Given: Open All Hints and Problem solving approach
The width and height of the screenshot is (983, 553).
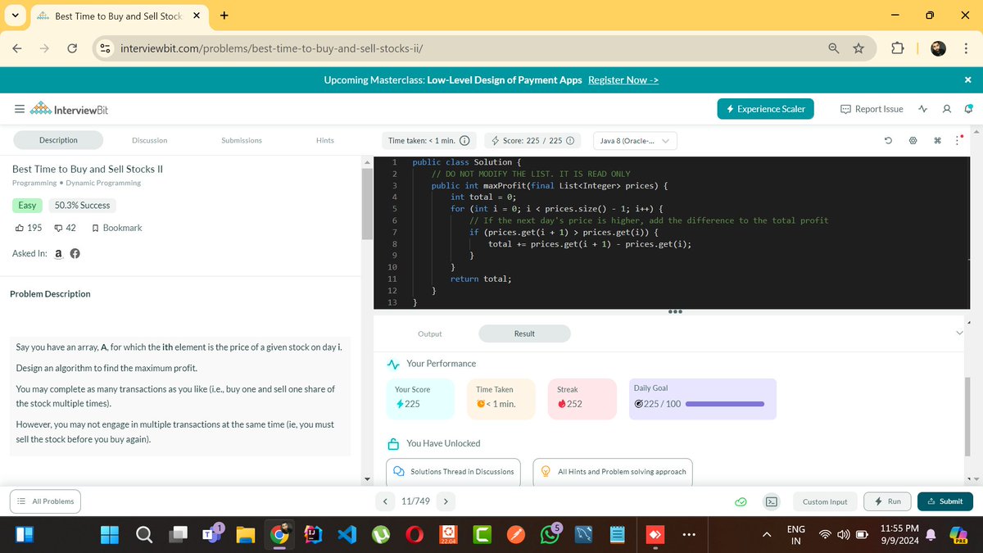Looking at the screenshot, I should coord(613,472).
